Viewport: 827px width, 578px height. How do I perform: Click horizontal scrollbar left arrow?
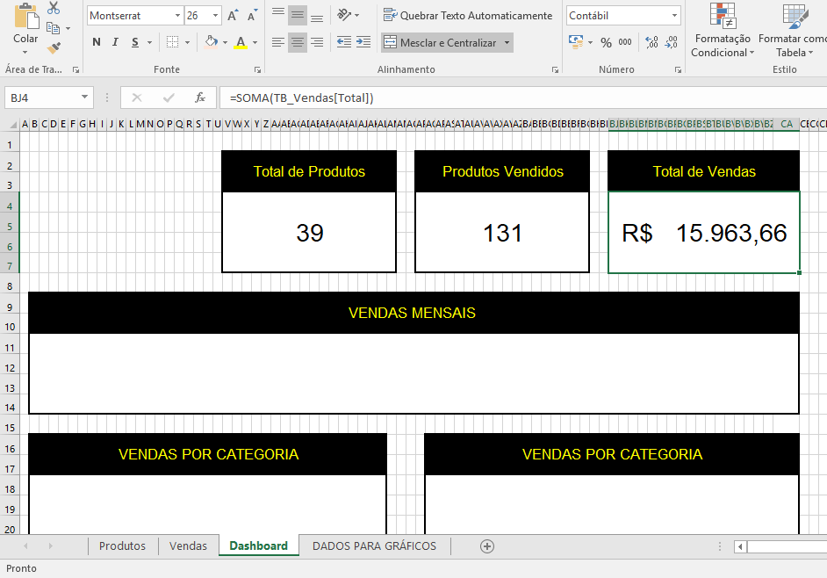740,547
